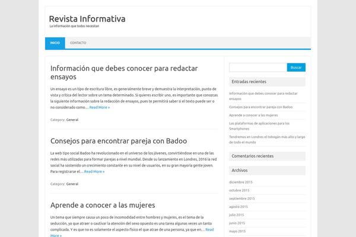Follow Read More link in ensayos post
The image size is (356, 237).
(100, 107)
